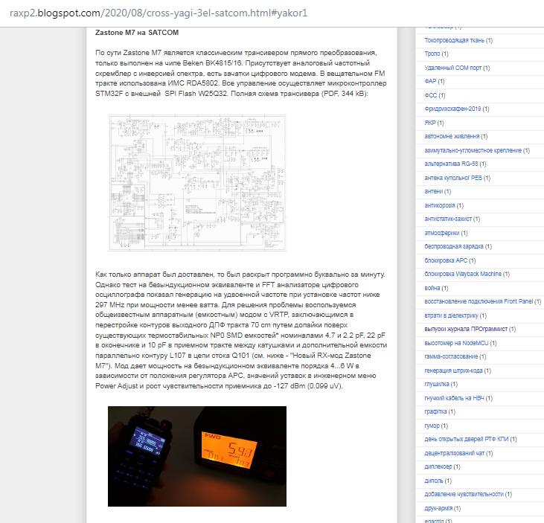Click text 'Как только аппарат был доставлен'
544x523 pixels.
pyautogui.click(x=155, y=275)
